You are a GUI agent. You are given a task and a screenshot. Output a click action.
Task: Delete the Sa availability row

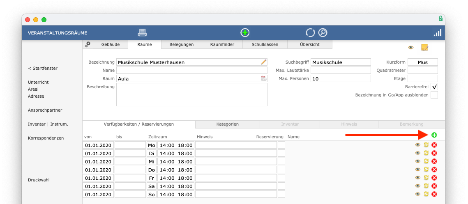(434, 186)
